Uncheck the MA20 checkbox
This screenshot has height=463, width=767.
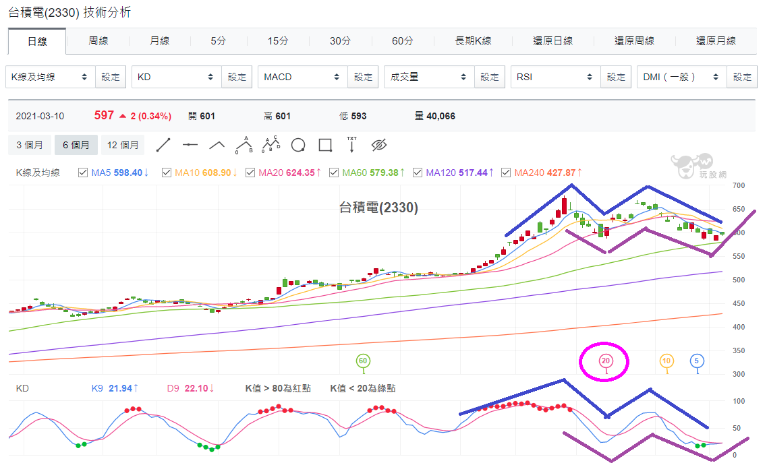(x=250, y=173)
